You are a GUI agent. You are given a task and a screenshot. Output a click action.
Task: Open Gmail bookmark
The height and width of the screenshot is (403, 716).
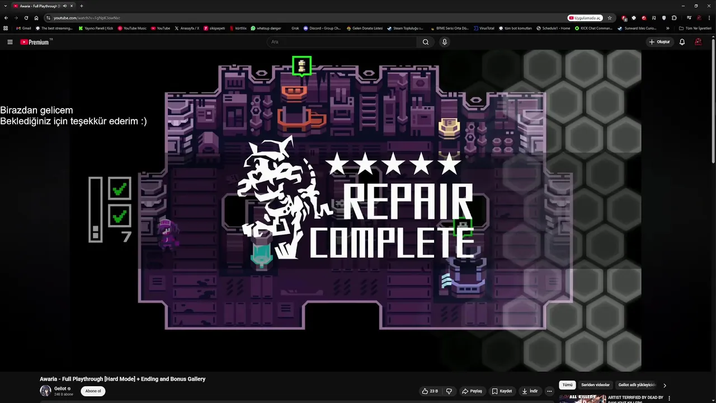[x=23, y=28]
